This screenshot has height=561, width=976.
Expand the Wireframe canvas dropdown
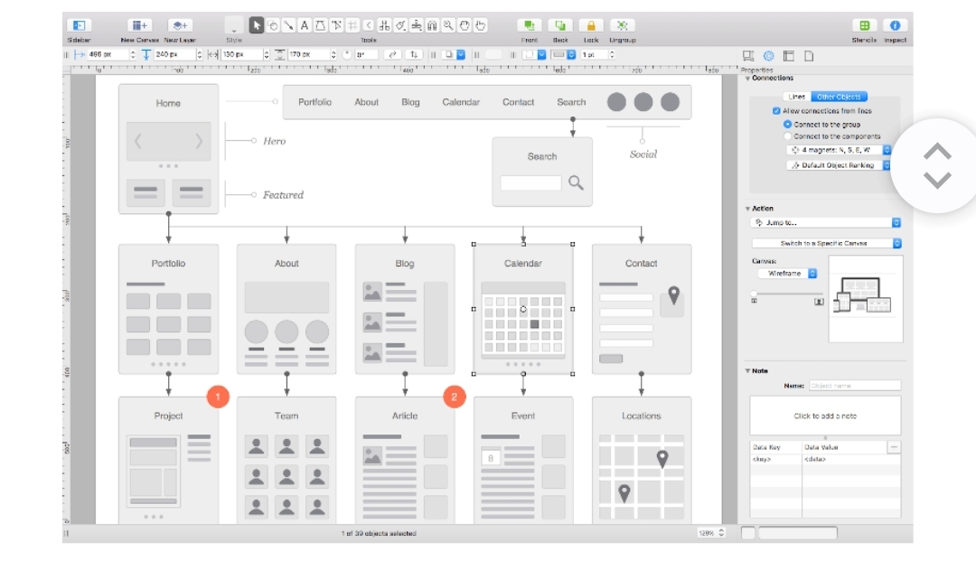787,273
